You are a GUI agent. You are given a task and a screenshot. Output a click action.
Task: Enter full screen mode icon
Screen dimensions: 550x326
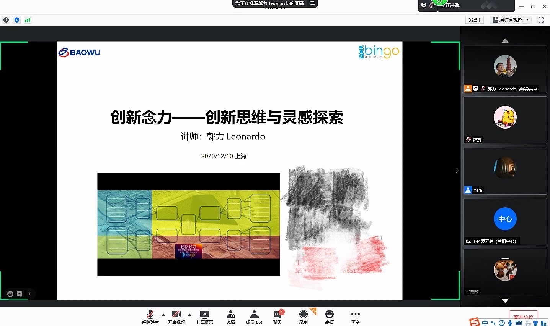(541, 20)
